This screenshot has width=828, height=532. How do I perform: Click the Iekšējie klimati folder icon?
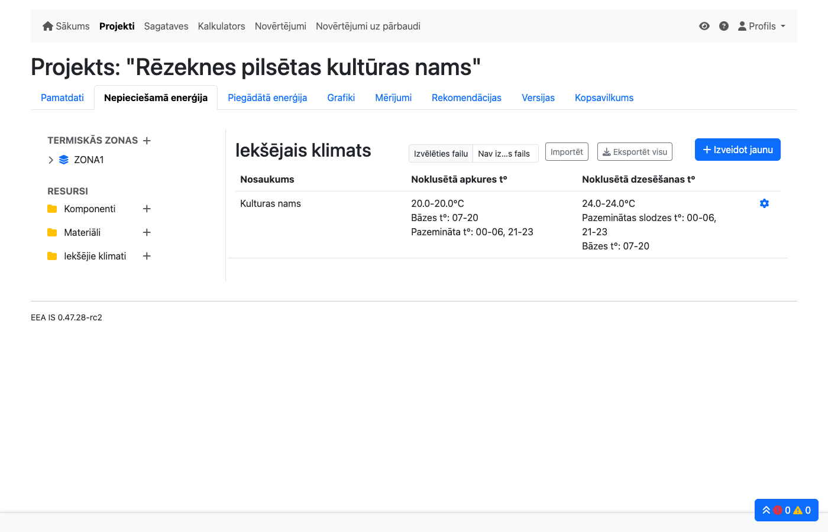51,256
